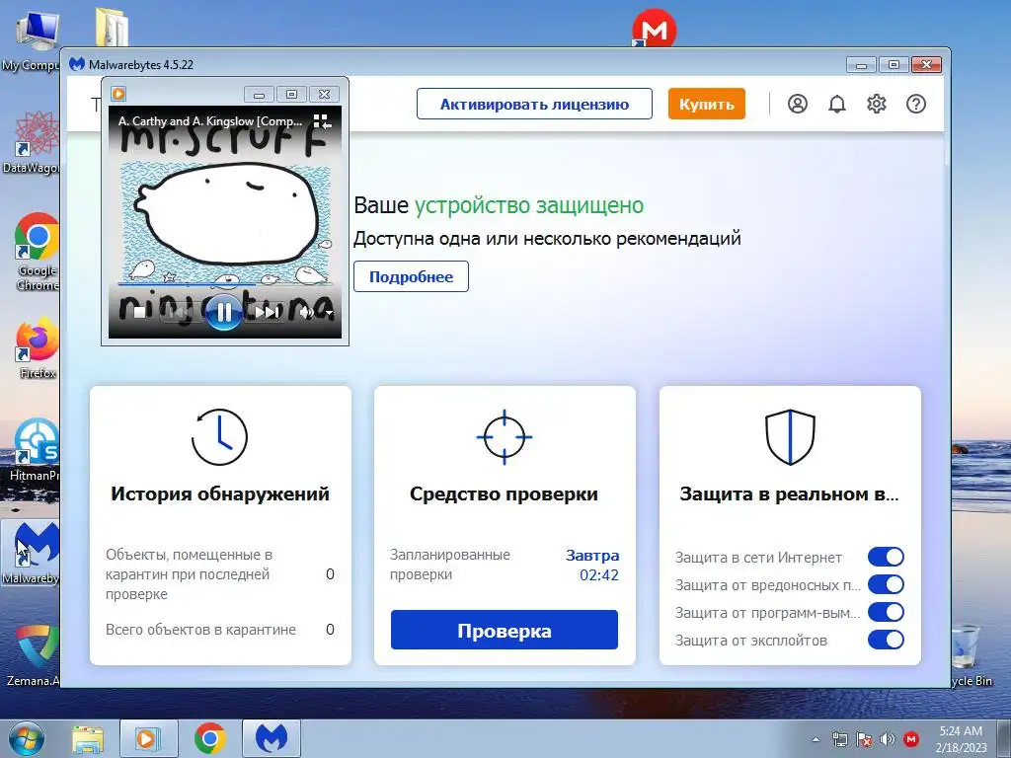The image size is (1011, 758).
Task: Open the media player volume dropdown arrow
Action: (329, 313)
